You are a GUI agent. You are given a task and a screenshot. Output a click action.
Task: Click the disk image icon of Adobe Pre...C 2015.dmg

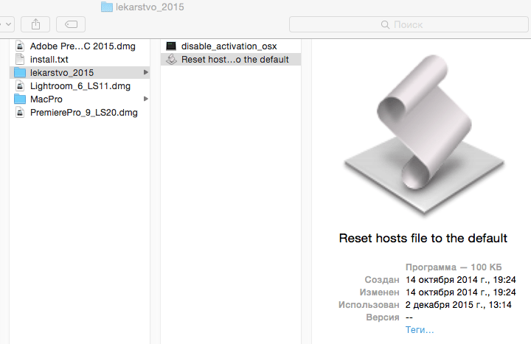20,46
